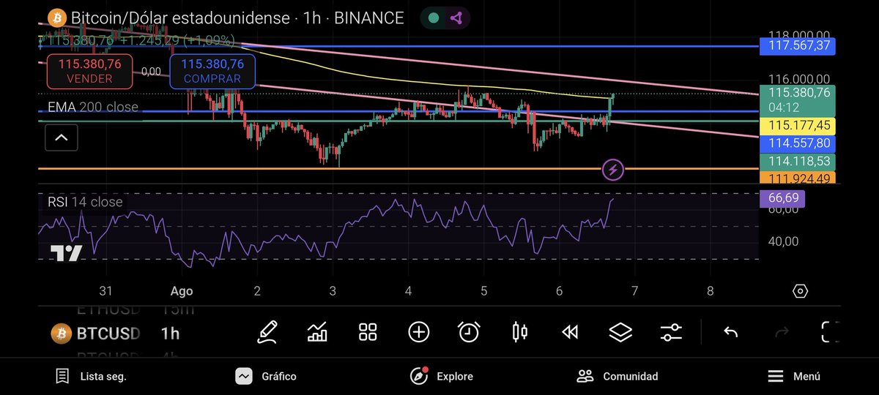
Task: Click the yellow 115.177,45 EMA price label
Action: [x=797, y=126]
